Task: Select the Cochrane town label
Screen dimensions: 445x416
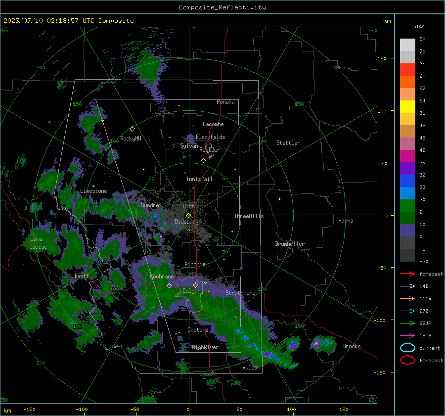Action: (162, 277)
